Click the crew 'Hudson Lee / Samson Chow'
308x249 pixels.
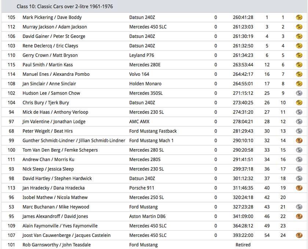tap(51, 93)
